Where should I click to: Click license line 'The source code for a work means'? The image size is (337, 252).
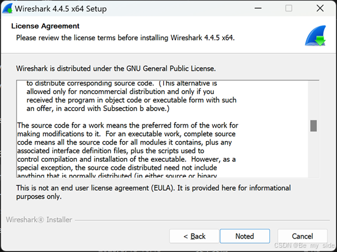click(x=127, y=125)
